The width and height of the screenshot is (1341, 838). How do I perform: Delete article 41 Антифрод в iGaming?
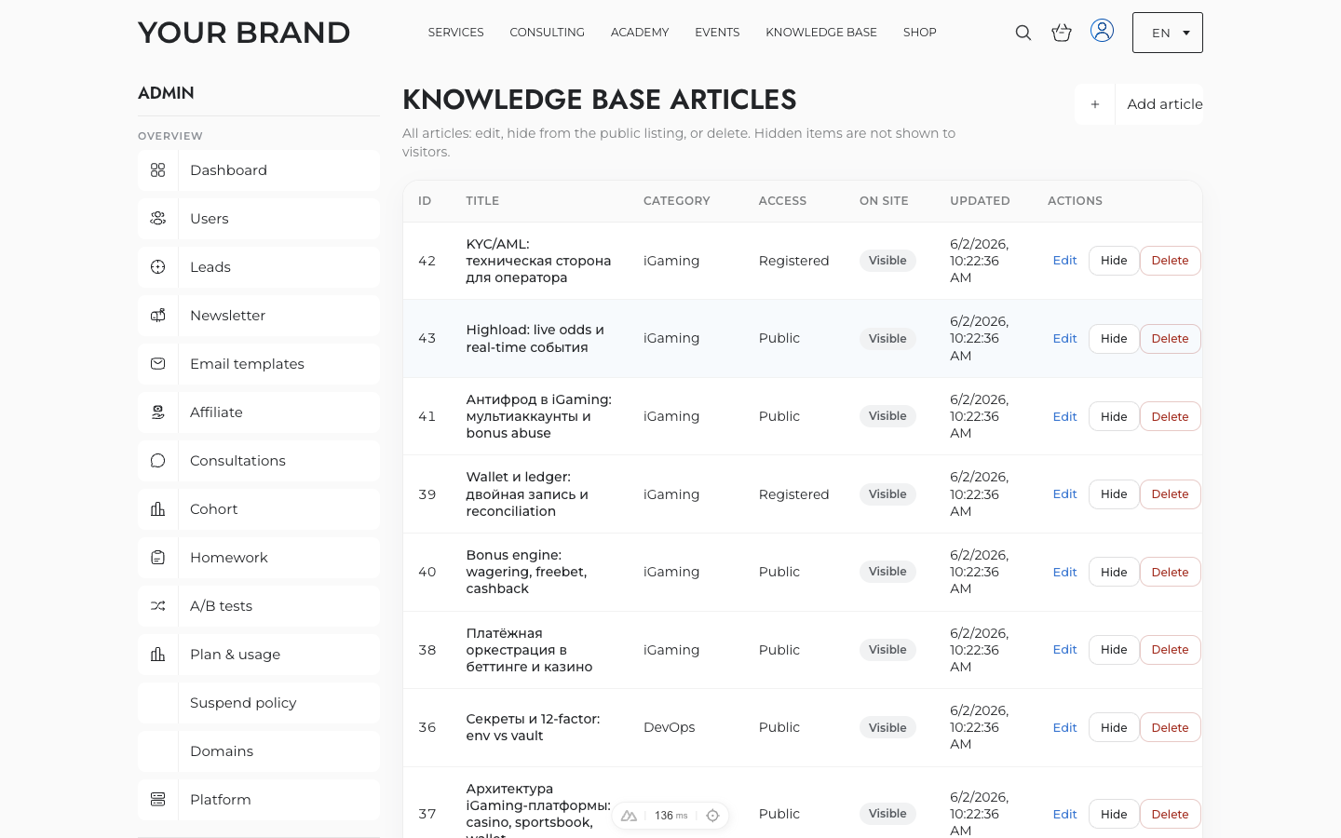pyautogui.click(x=1170, y=417)
